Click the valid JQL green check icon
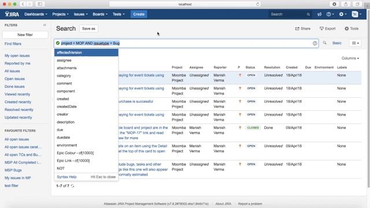 click(58, 43)
